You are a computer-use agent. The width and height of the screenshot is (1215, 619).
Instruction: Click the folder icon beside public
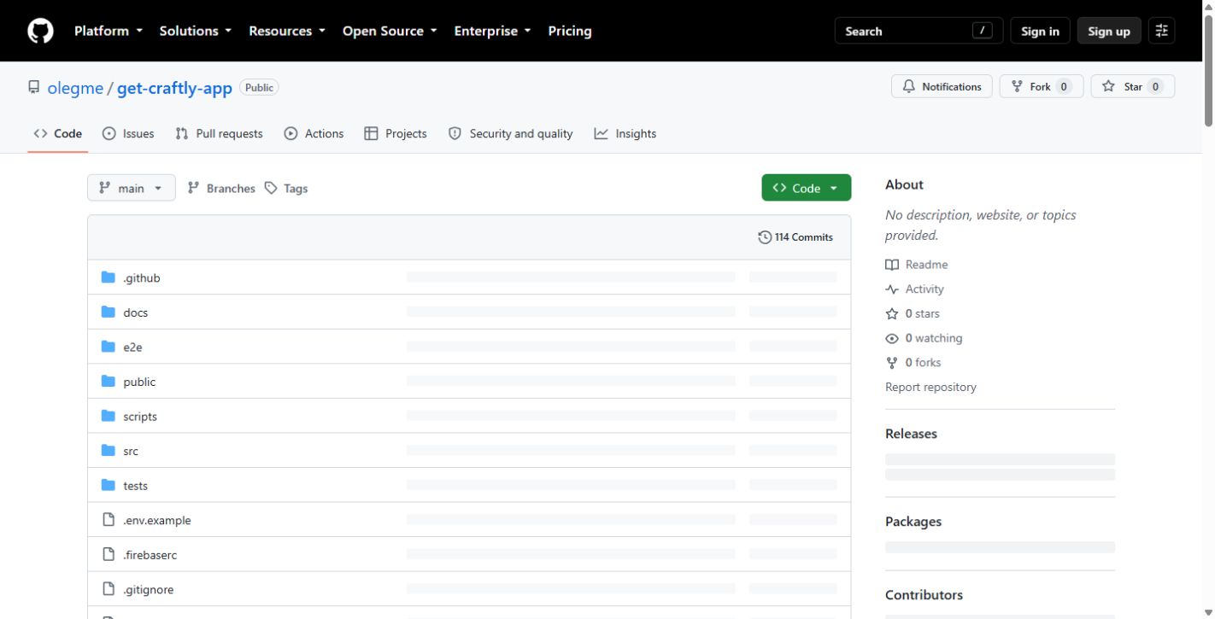(109, 381)
